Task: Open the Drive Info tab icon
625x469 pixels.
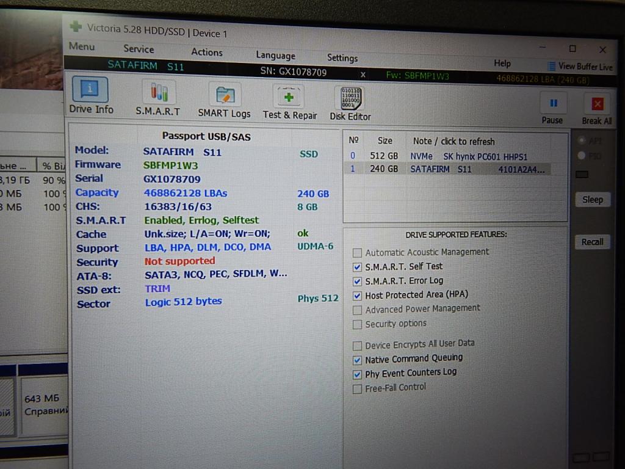Action: pos(90,89)
